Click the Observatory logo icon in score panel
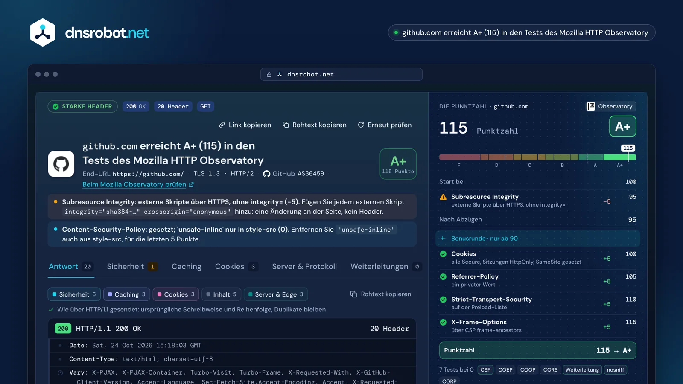683x384 pixels. tap(591, 106)
